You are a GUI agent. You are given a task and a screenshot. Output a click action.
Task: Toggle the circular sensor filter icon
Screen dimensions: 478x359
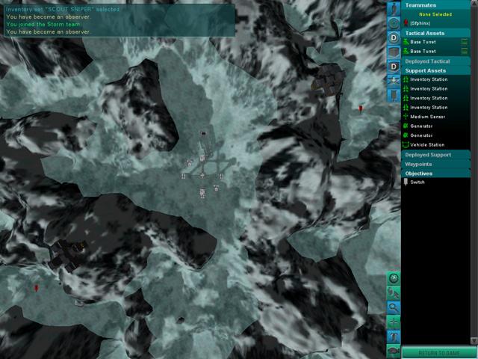tap(394, 23)
